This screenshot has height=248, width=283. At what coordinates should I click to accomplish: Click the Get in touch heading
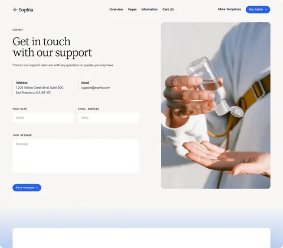52,47
